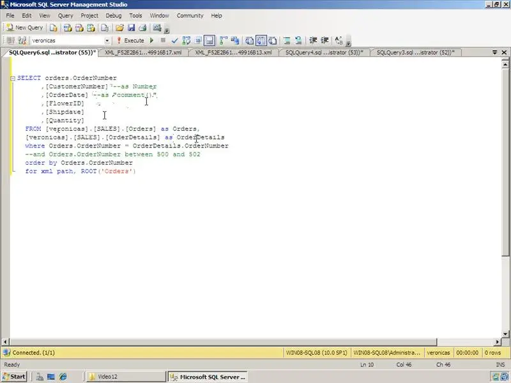Screen dimensions: 511x383
Task: Click the Debug green arrow button
Action: pos(151,40)
